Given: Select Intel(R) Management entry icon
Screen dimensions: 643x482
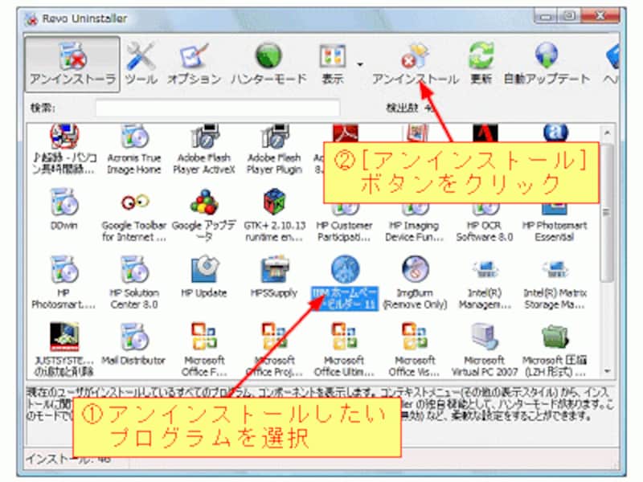Looking at the screenshot, I should pyautogui.click(x=485, y=270).
